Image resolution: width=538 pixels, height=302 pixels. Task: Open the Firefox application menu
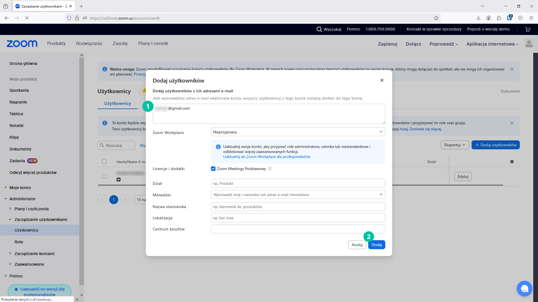pyautogui.click(x=531, y=18)
